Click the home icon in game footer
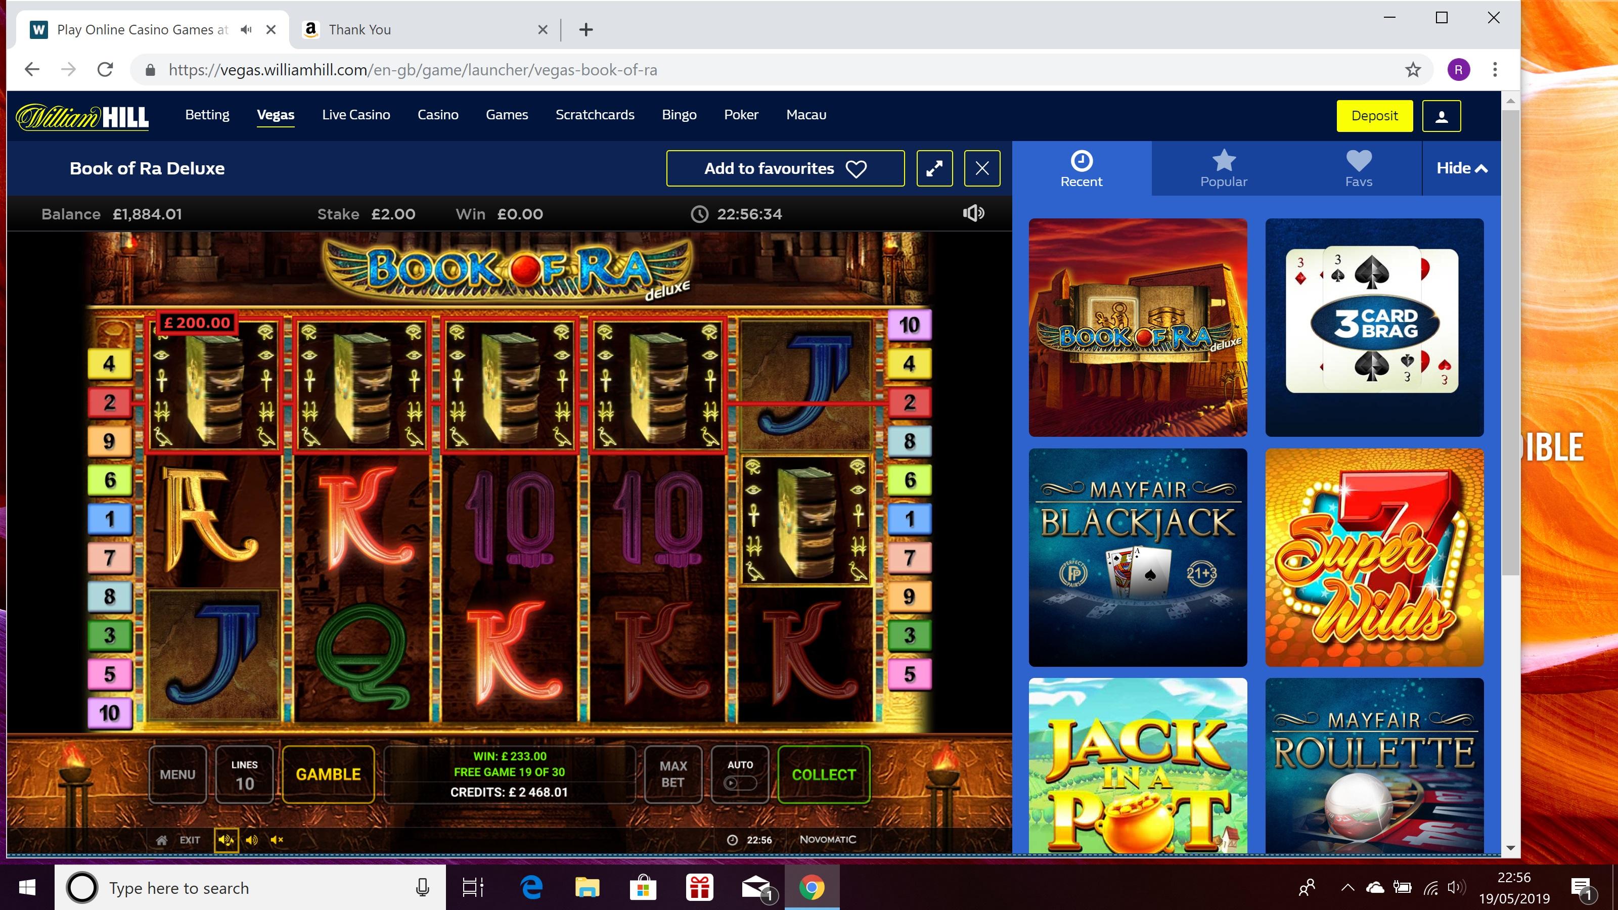 pos(161,840)
